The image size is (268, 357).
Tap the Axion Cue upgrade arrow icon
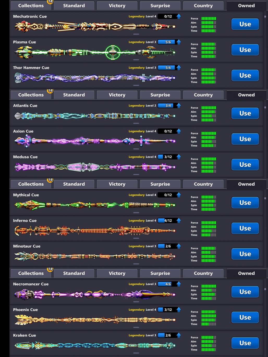(179, 131)
